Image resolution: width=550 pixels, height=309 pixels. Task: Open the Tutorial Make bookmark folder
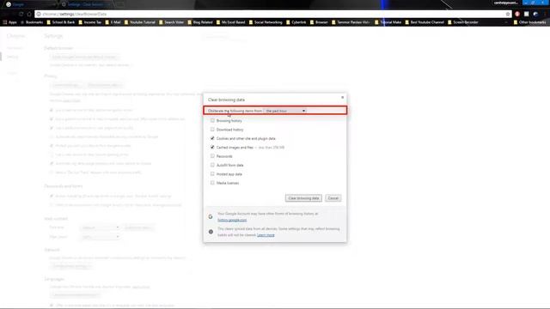coord(388,22)
